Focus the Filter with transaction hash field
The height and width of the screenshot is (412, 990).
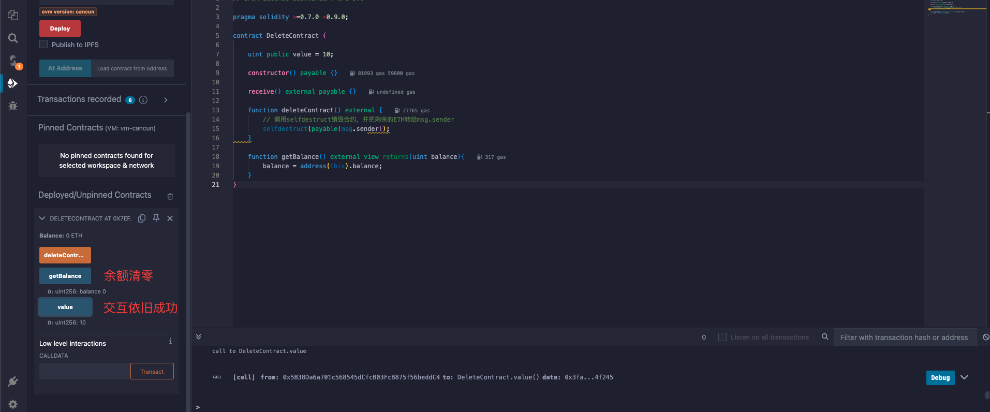coord(905,337)
